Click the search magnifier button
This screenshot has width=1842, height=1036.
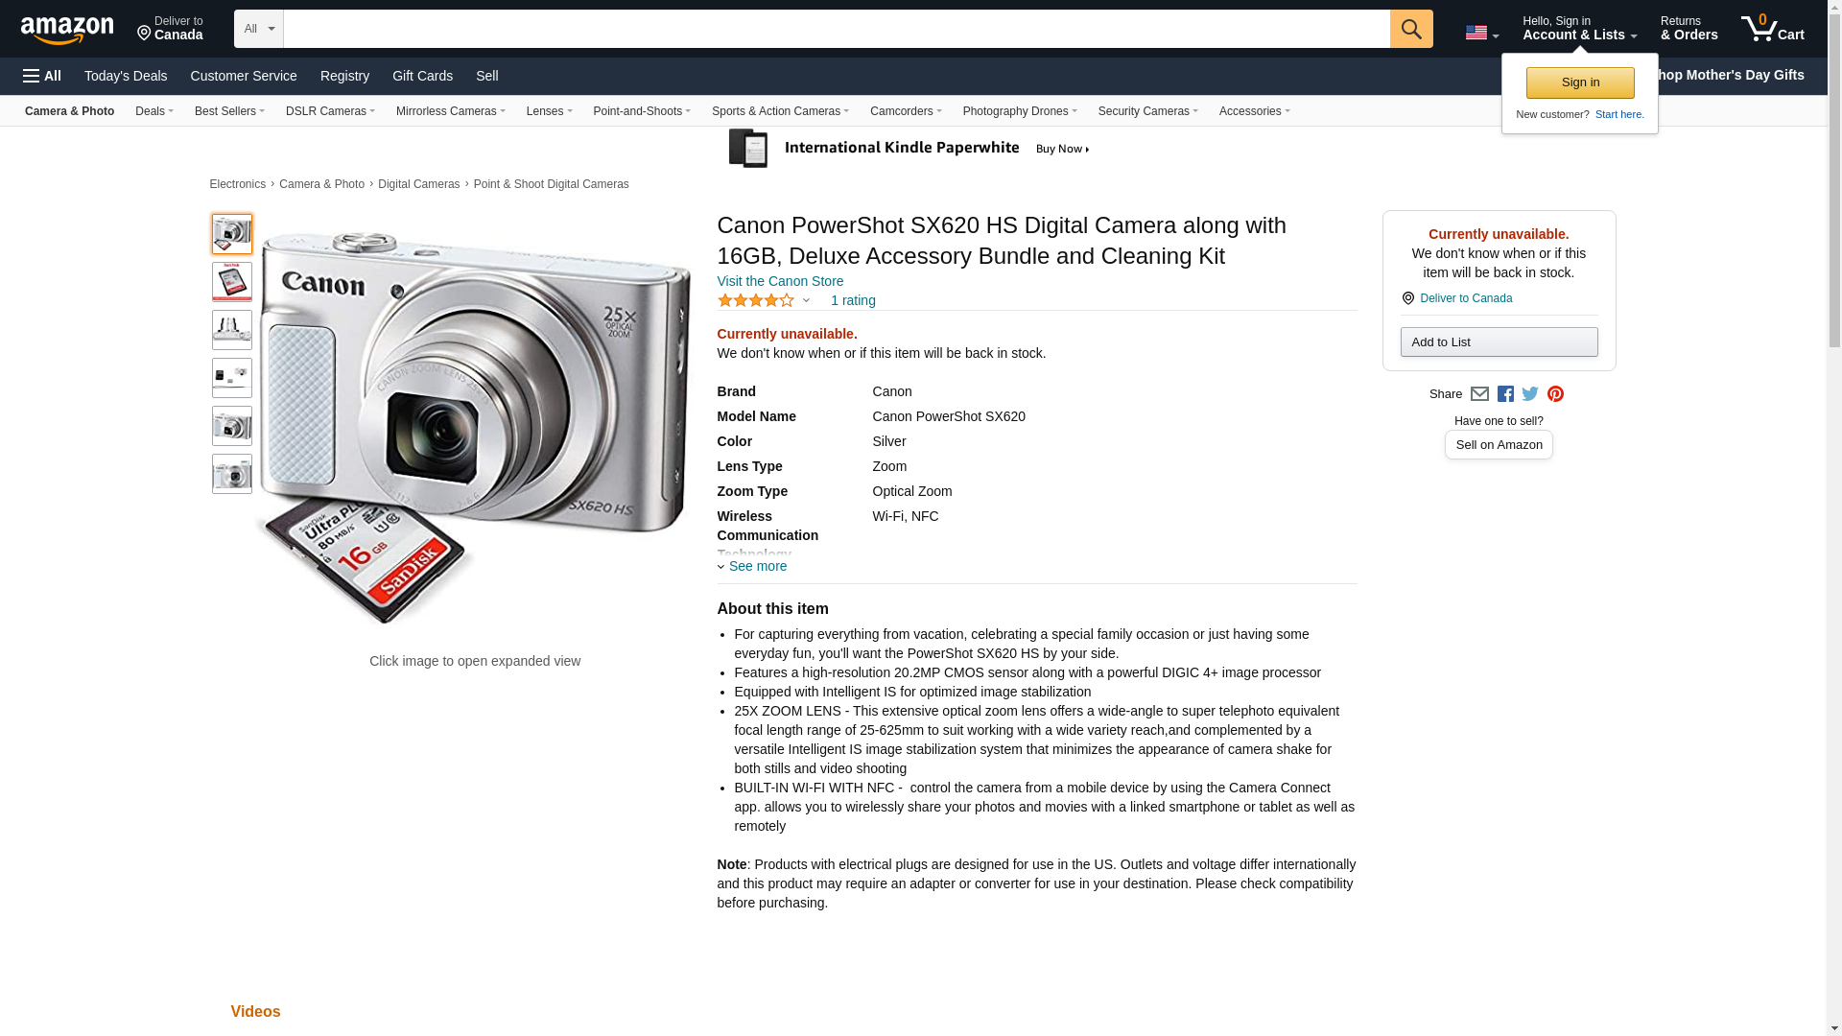(1410, 29)
